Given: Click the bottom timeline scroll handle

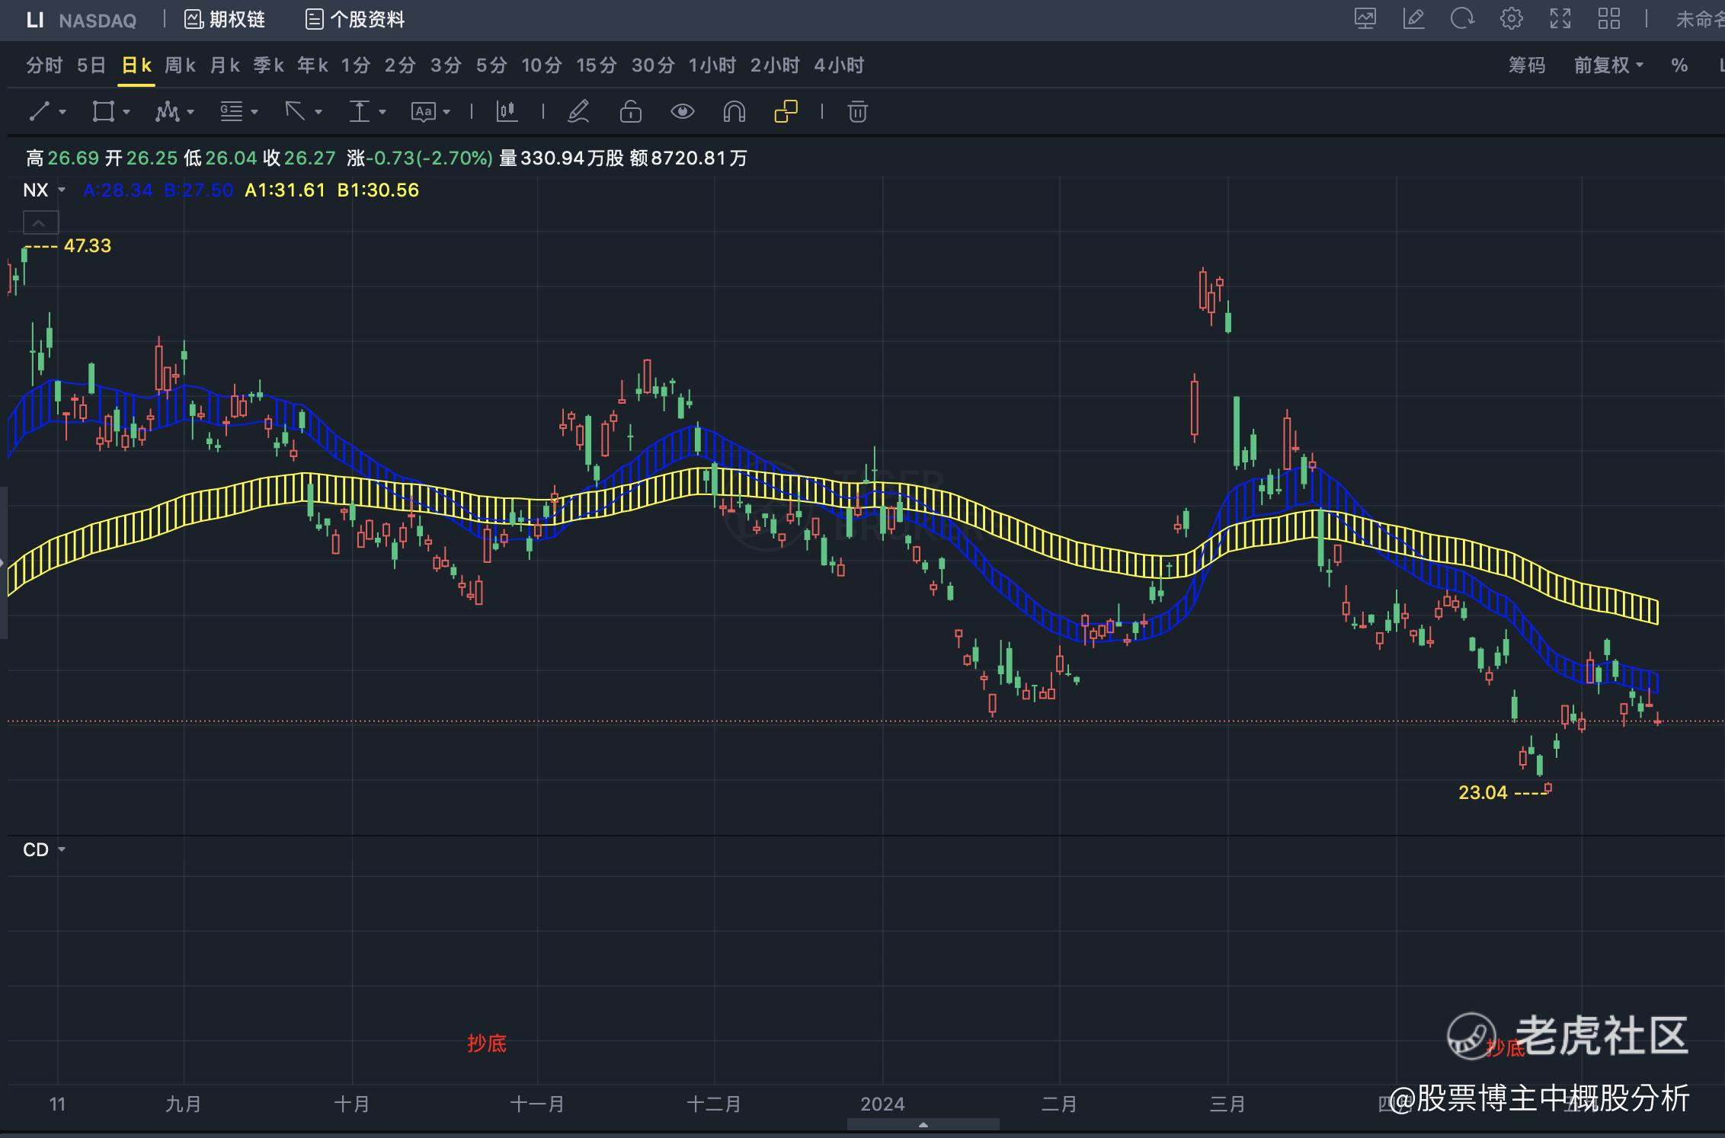Looking at the screenshot, I should point(923,1124).
